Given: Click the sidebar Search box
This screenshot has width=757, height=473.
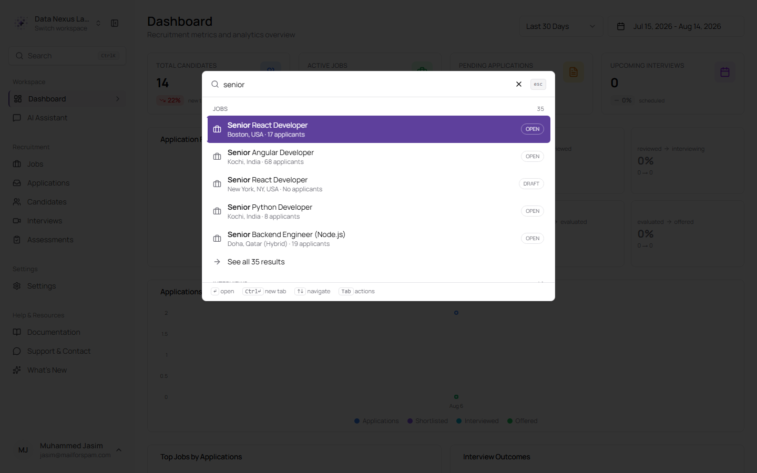Looking at the screenshot, I should pyautogui.click(x=67, y=56).
